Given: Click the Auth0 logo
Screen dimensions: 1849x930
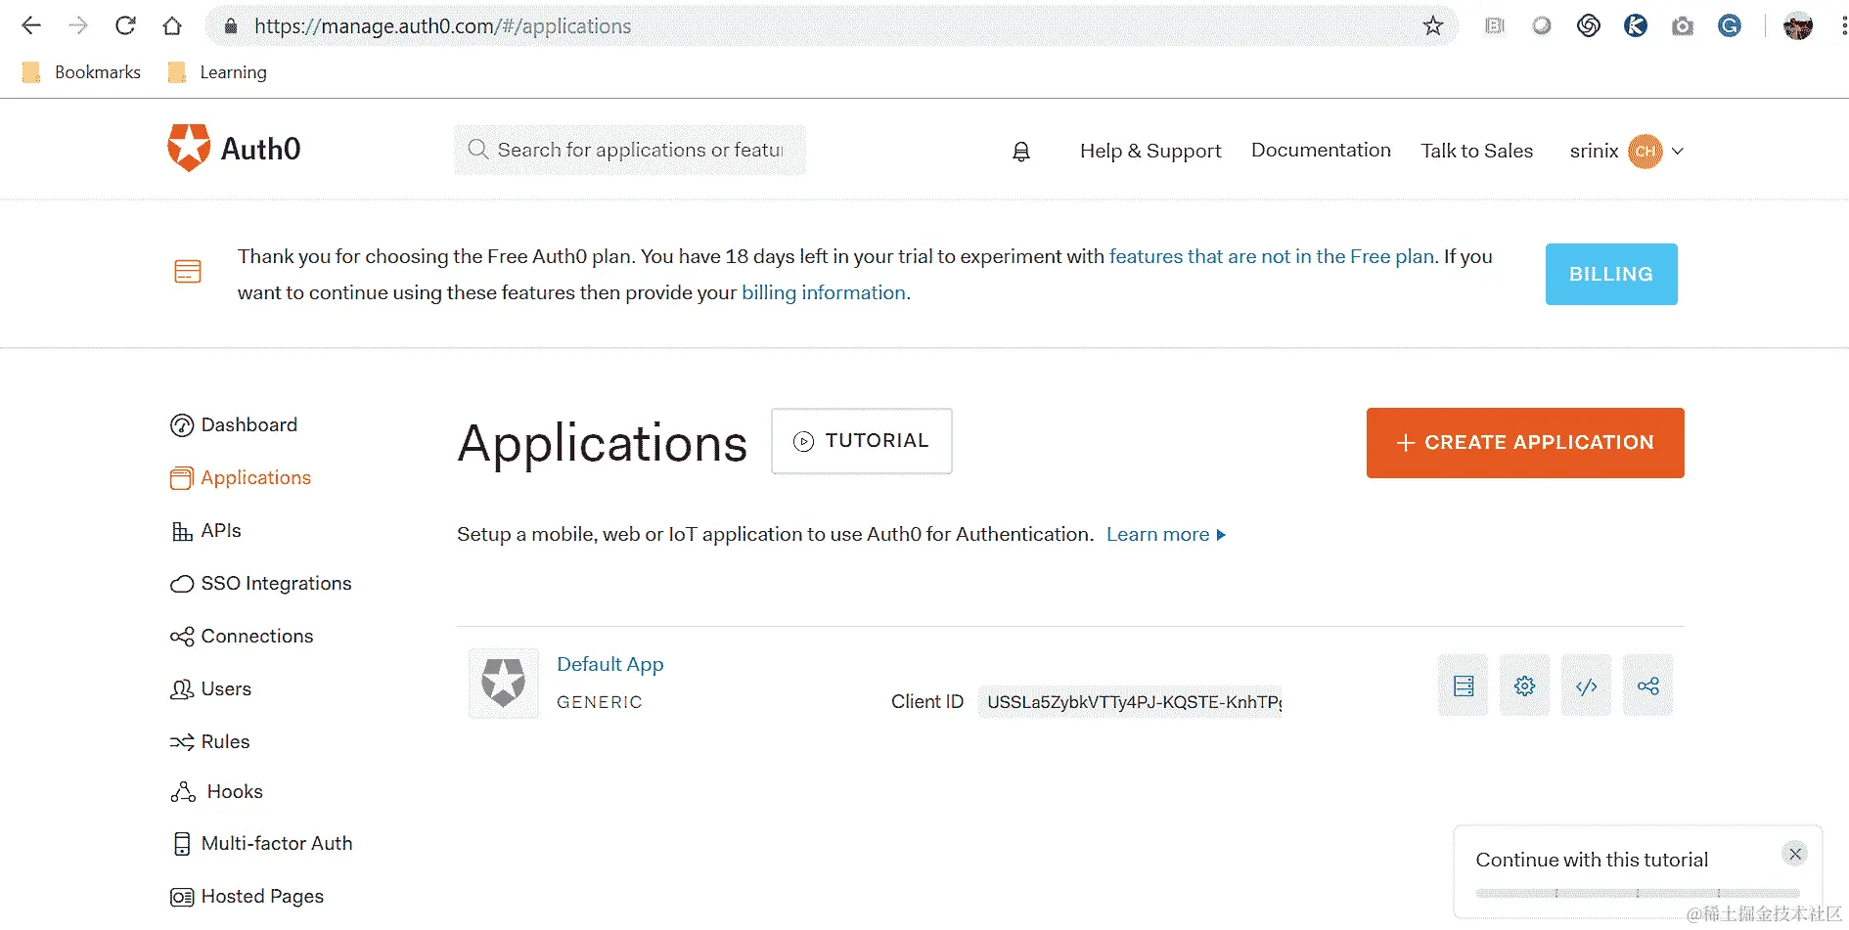Looking at the screenshot, I should coord(234,149).
